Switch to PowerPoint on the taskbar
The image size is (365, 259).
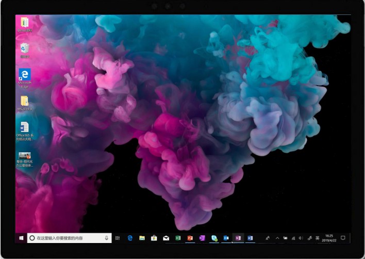[190, 238]
